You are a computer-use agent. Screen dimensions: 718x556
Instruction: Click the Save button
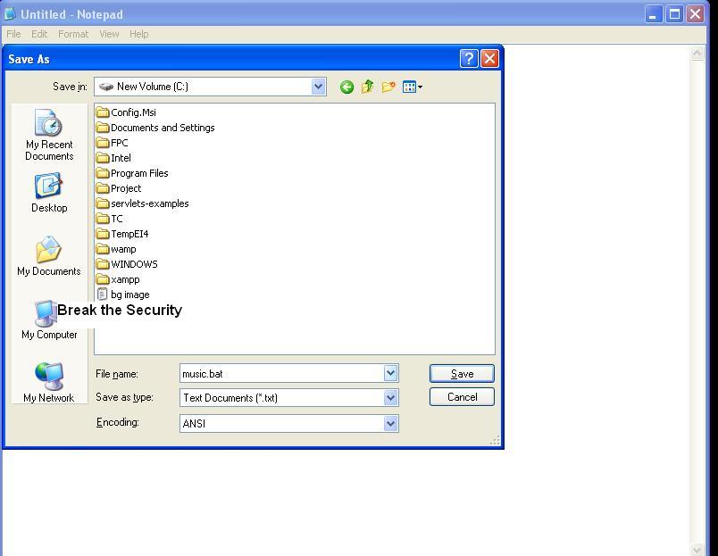[x=462, y=373]
